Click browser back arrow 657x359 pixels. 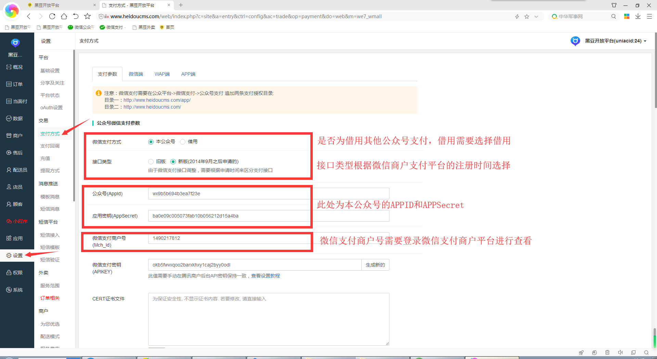(x=29, y=16)
